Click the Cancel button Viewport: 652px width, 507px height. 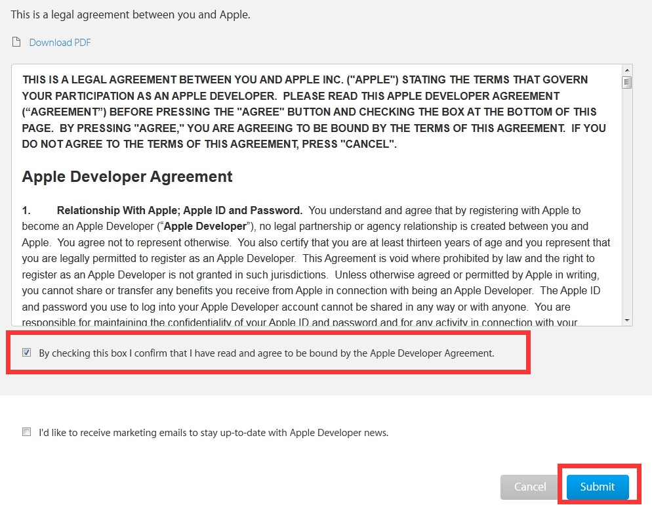coord(530,487)
